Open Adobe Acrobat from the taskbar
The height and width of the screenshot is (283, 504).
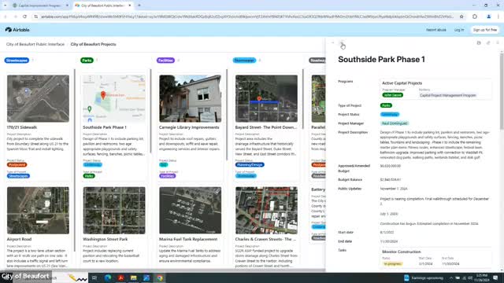[x=120, y=277]
